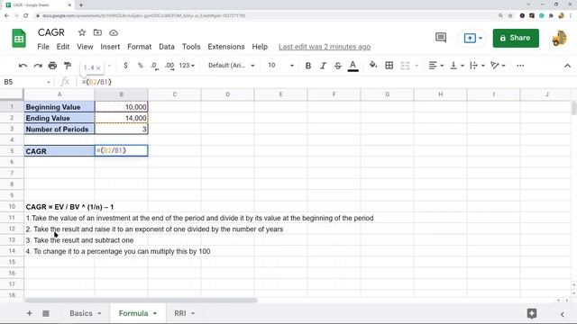Open the number format 123 dropdown
This screenshot has height=324, width=577.
[x=187, y=66]
